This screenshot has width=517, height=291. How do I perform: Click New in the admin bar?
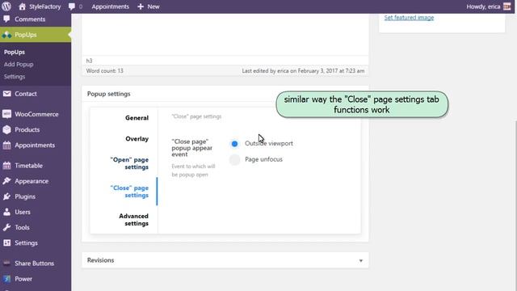click(x=153, y=6)
